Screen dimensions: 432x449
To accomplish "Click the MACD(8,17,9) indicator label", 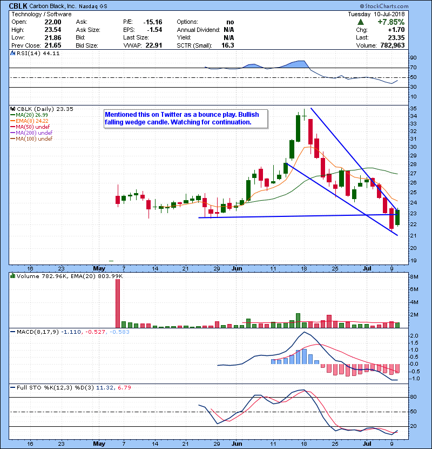I will point(38,332).
